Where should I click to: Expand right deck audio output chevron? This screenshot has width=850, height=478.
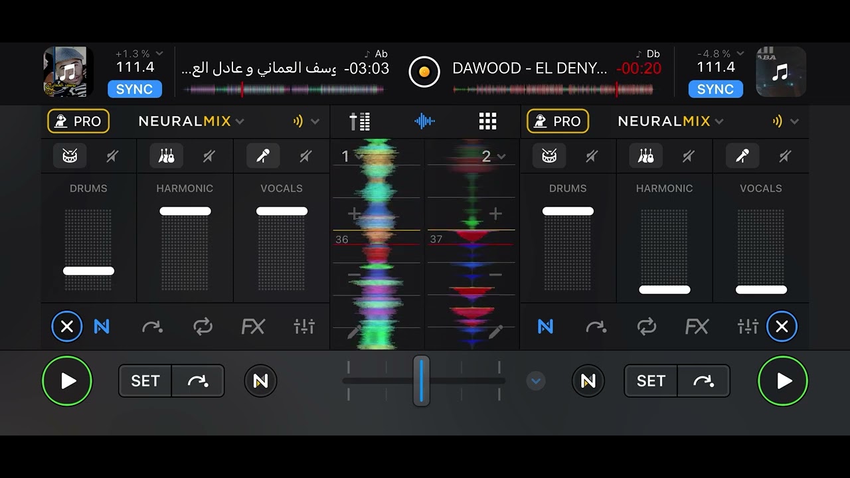[x=795, y=121]
